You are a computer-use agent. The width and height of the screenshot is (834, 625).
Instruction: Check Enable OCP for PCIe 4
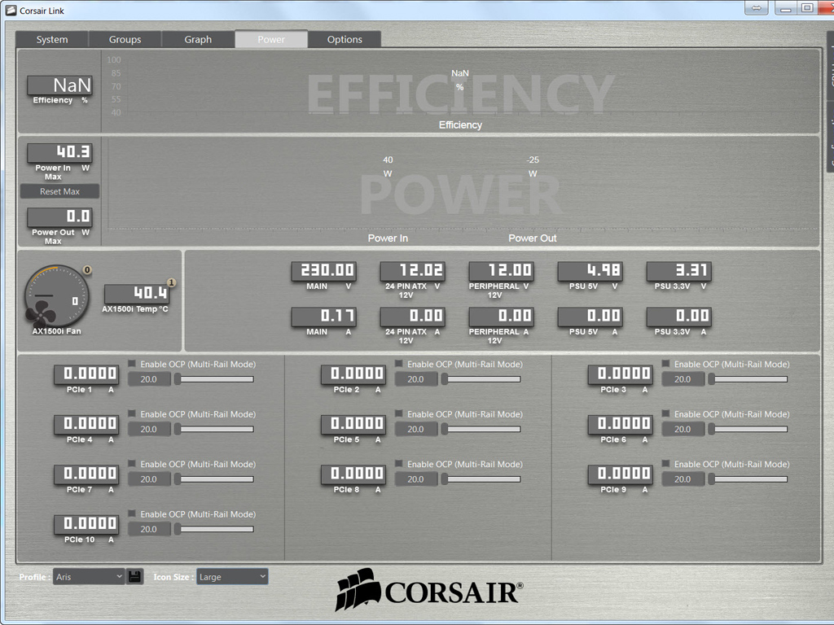(132, 413)
